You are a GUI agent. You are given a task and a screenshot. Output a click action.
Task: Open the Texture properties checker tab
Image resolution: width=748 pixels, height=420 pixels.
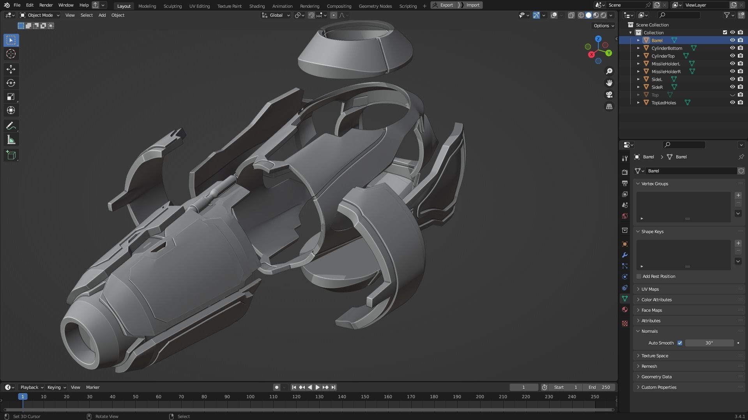pos(624,323)
